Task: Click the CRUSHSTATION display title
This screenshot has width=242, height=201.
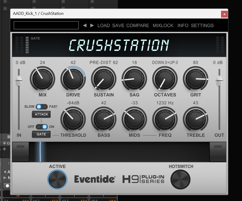Action: [x=119, y=45]
